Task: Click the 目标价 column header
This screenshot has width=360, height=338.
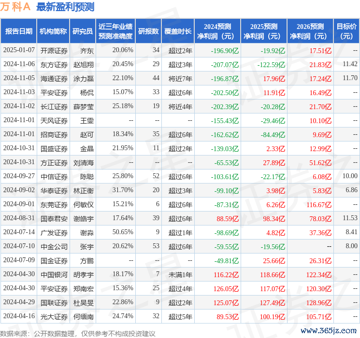Action: (346, 31)
